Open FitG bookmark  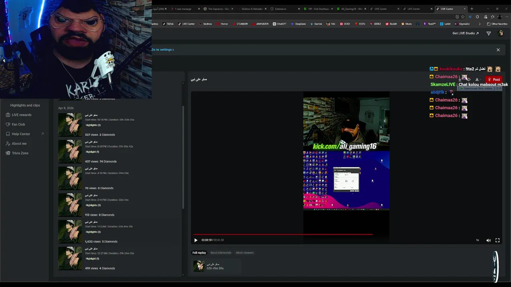tap(331, 24)
